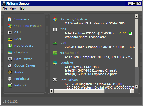143x106 pixels.
Task: Click Graphics heading in summary panel
Action: [x=66, y=63]
